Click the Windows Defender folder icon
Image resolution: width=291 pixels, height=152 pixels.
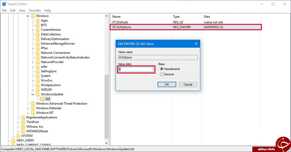coord(33,108)
